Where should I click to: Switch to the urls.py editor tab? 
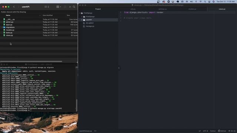point(133,9)
